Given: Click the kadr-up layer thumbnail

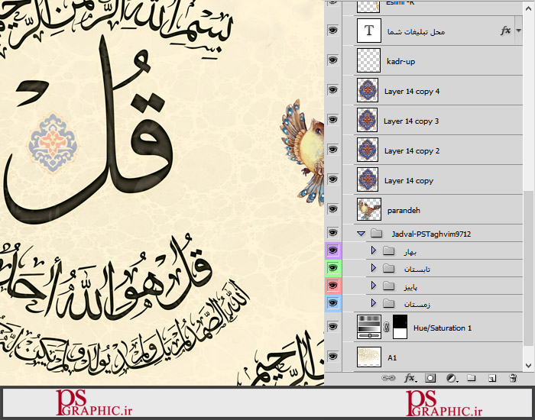Looking at the screenshot, I should 368,60.
